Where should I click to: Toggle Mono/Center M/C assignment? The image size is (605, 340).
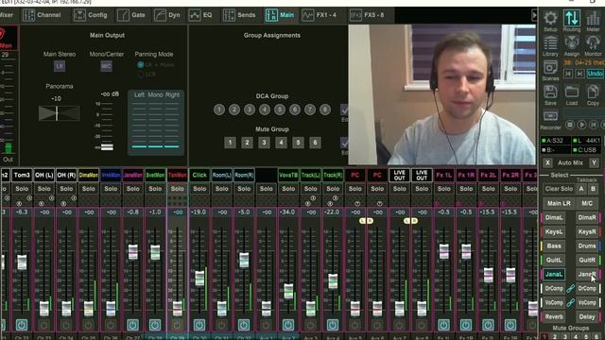point(107,66)
